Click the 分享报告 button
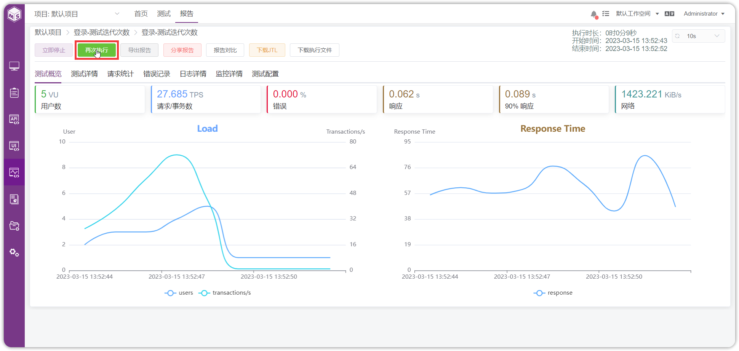This screenshot has width=739, height=351. pos(182,50)
